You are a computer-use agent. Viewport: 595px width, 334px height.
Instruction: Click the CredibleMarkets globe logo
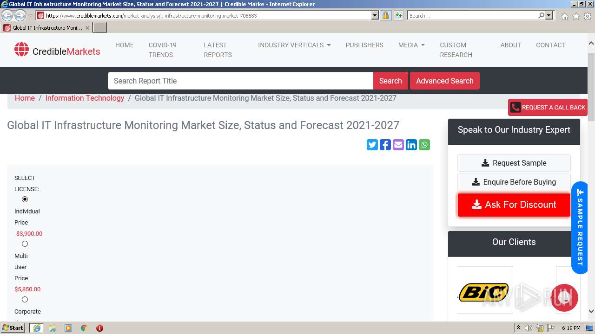pos(21,49)
